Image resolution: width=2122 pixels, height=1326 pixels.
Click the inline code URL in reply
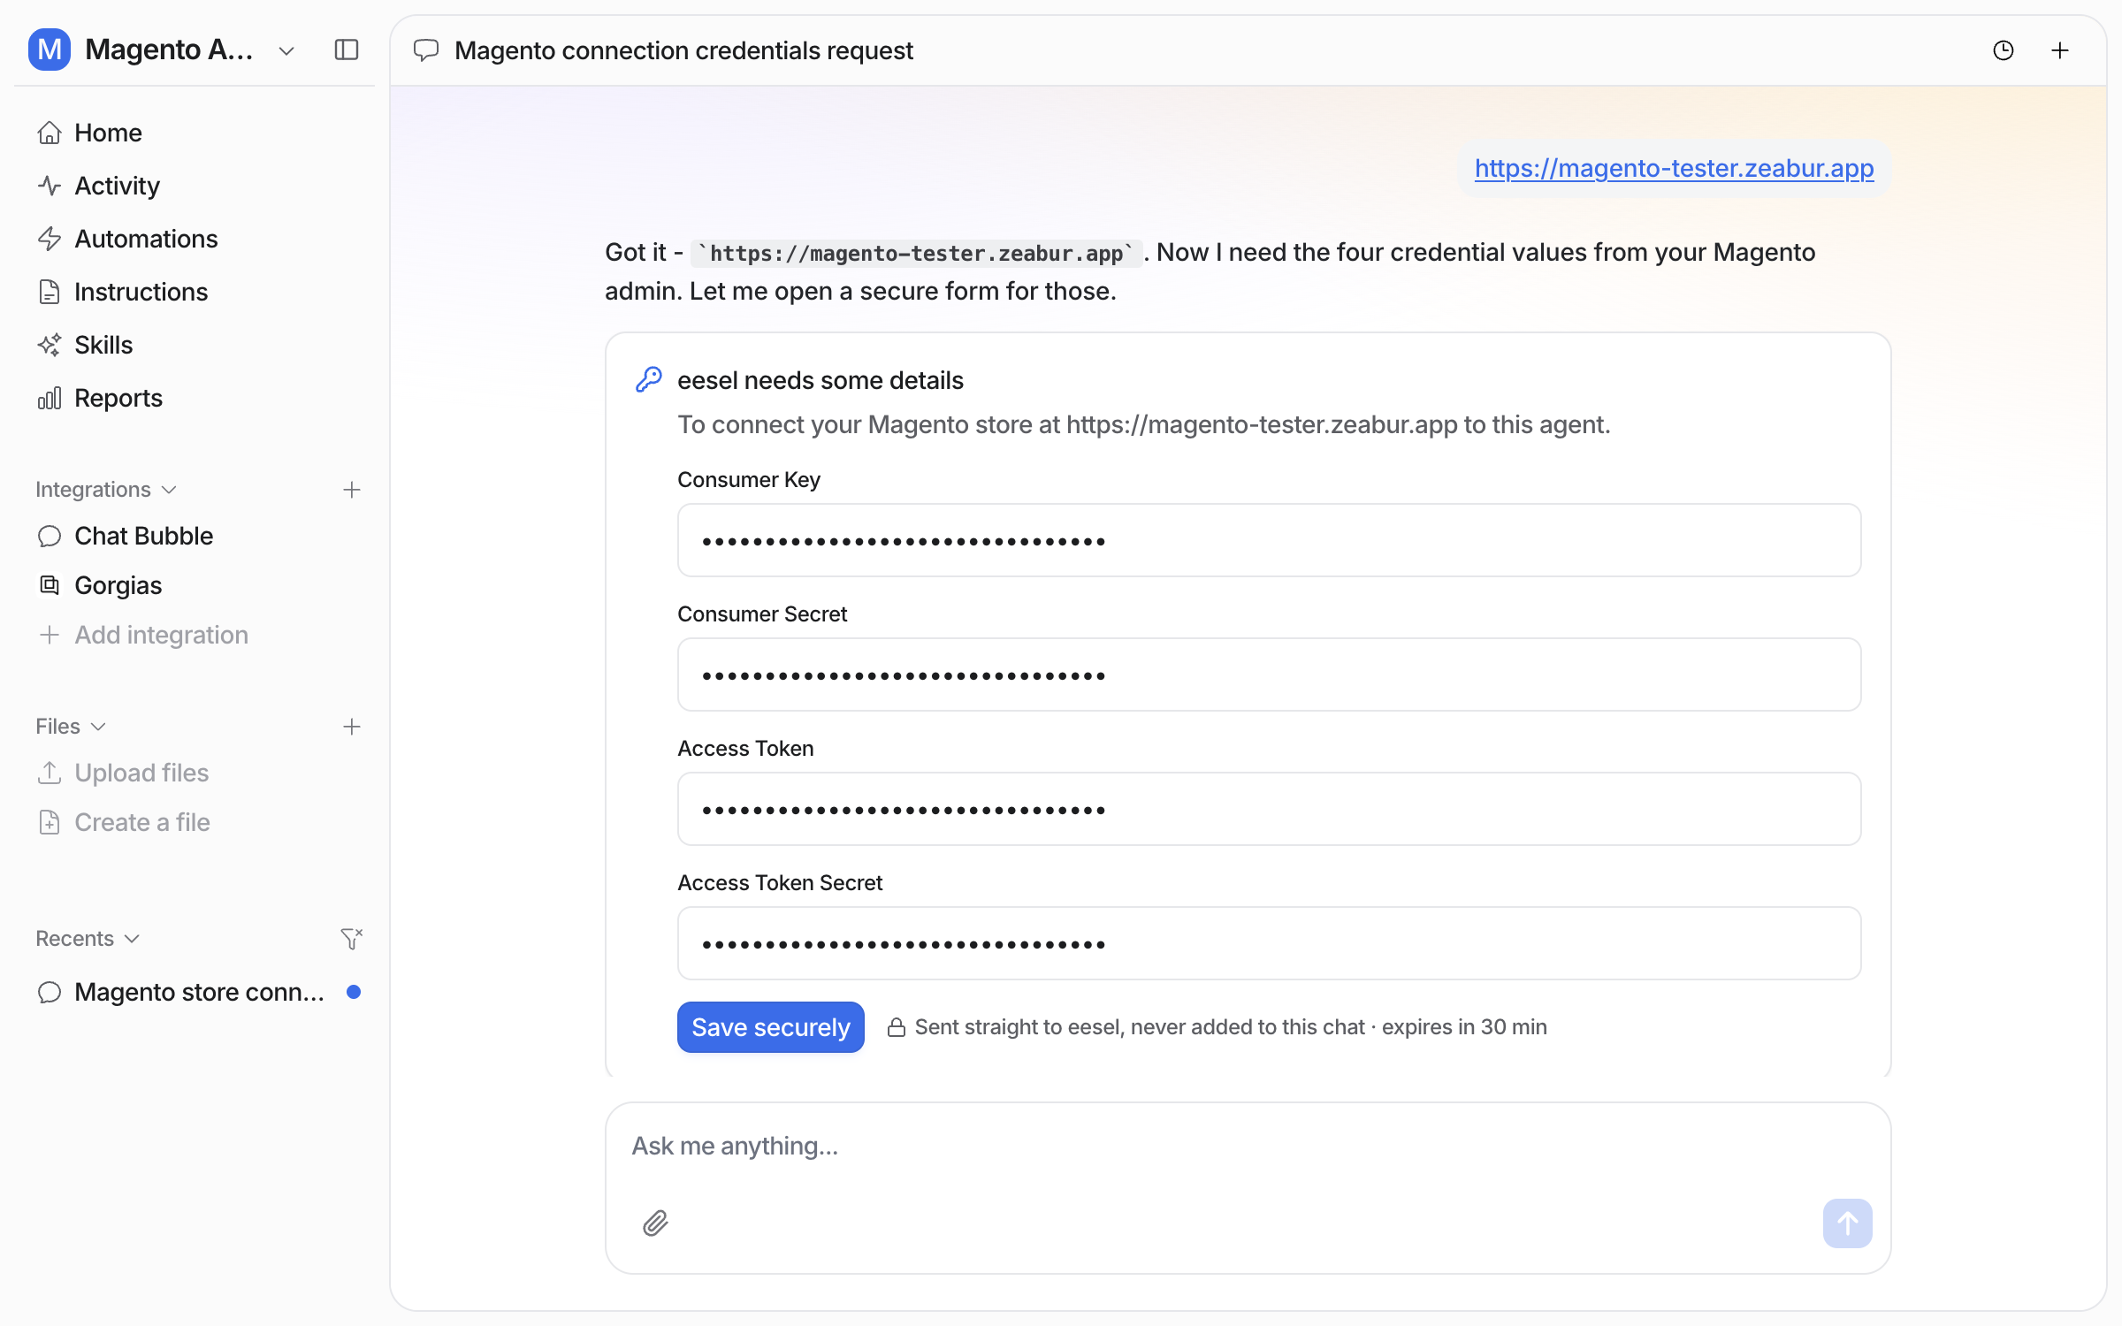tap(916, 254)
